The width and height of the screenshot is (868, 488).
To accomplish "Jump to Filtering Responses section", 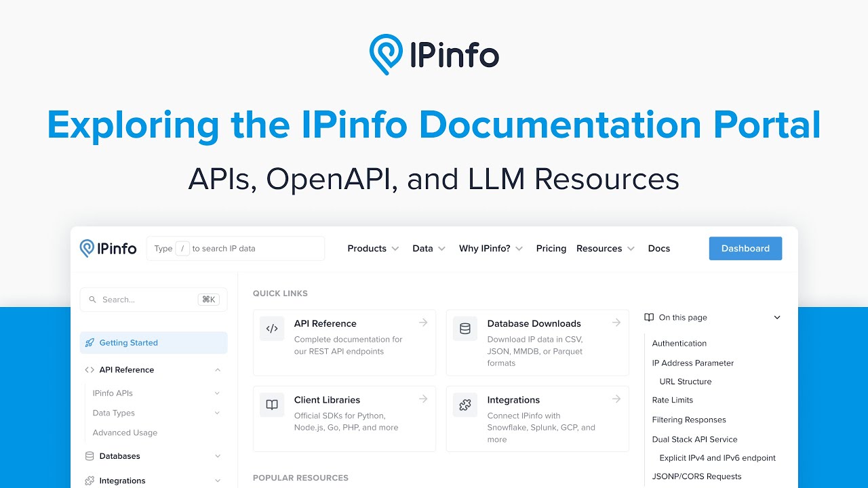I will pos(689,420).
